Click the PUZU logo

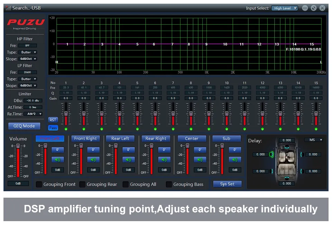coord(26,22)
